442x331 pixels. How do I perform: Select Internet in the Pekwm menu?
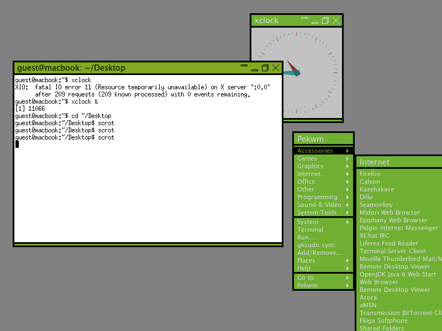click(323, 174)
